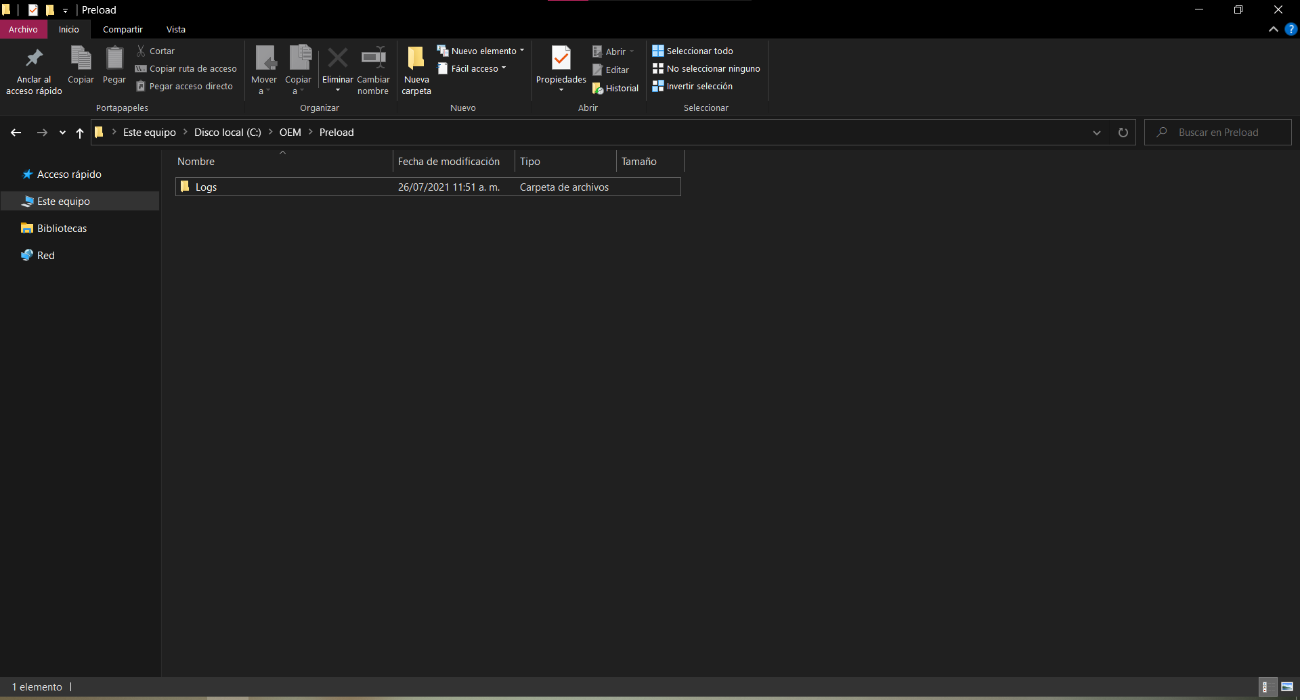Click No seleccionar ninguno
Image resolution: width=1300 pixels, height=700 pixels.
click(x=706, y=68)
